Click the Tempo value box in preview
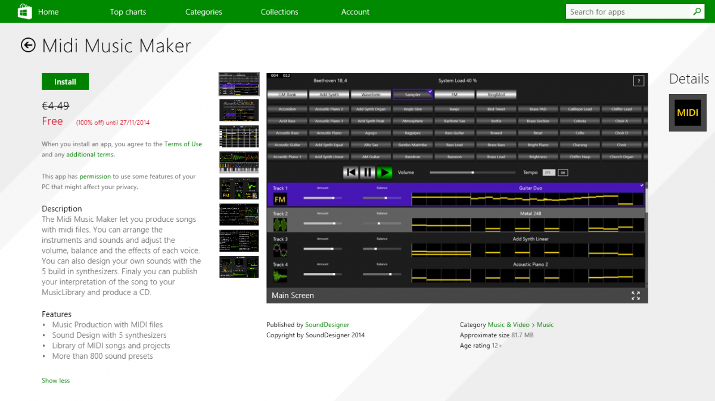This screenshot has height=401, width=715. (549, 173)
